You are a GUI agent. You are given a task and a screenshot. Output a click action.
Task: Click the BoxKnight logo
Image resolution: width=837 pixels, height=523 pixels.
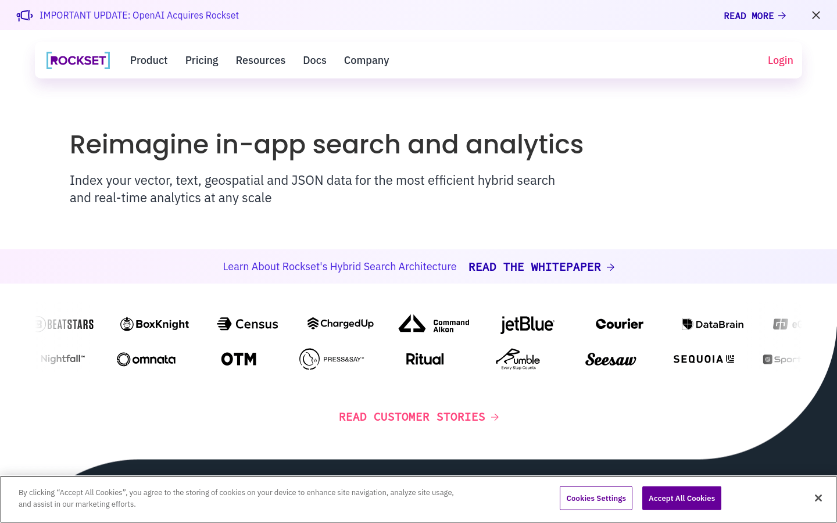(155, 324)
